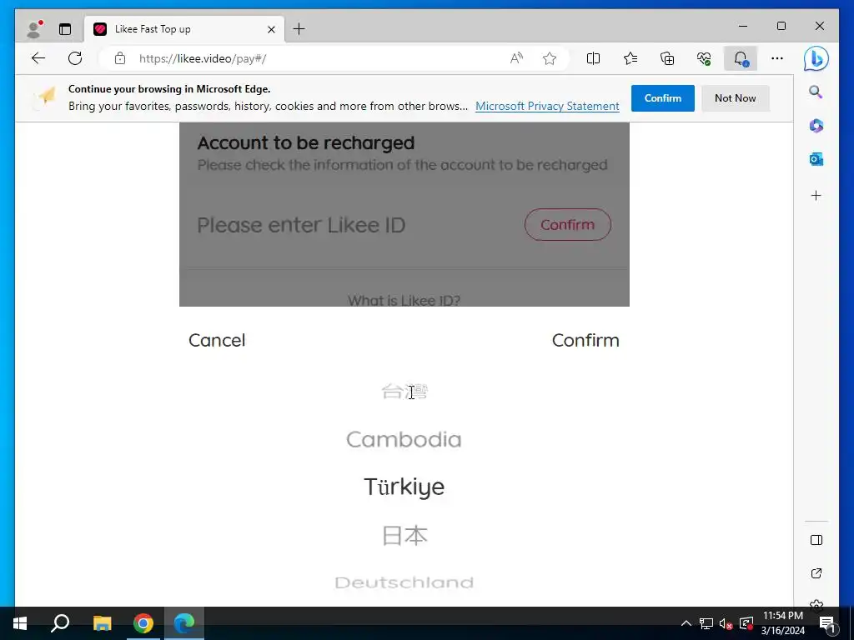854x640 pixels.
Task: Open Collections panel
Action: [667, 58]
